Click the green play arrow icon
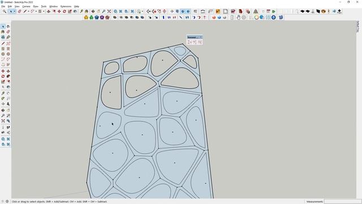 (x=274, y=11)
